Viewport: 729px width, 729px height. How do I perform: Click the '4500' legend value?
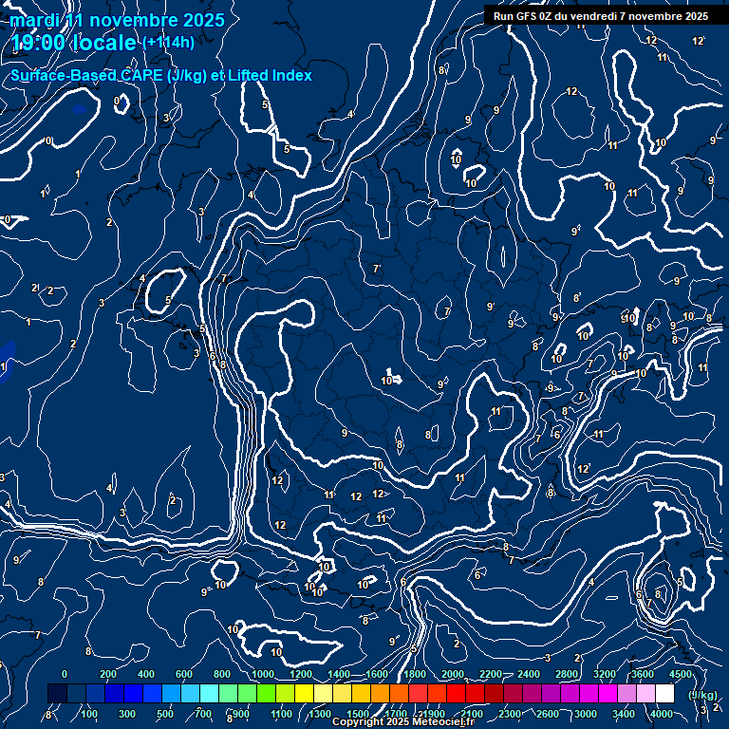click(x=681, y=674)
